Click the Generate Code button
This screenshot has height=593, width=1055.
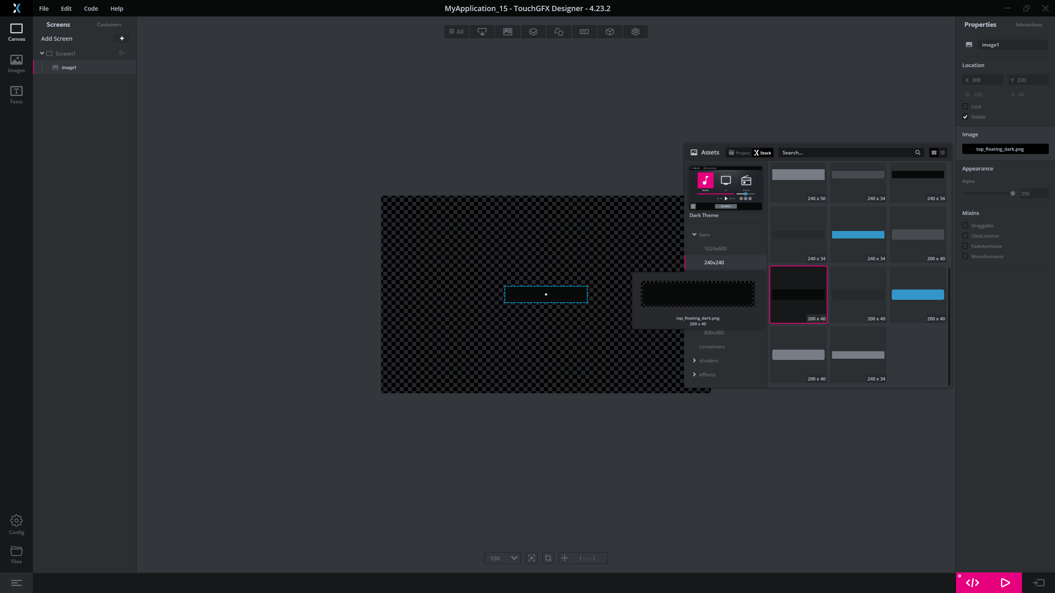972,583
